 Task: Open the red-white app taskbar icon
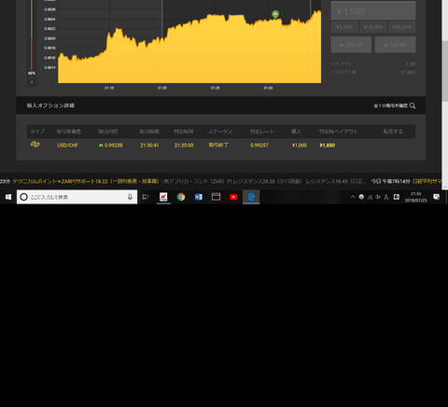pyautogui.click(x=163, y=197)
